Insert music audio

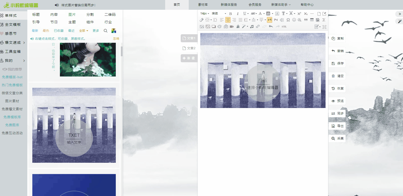pyautogui.click(x=252, y=26)
